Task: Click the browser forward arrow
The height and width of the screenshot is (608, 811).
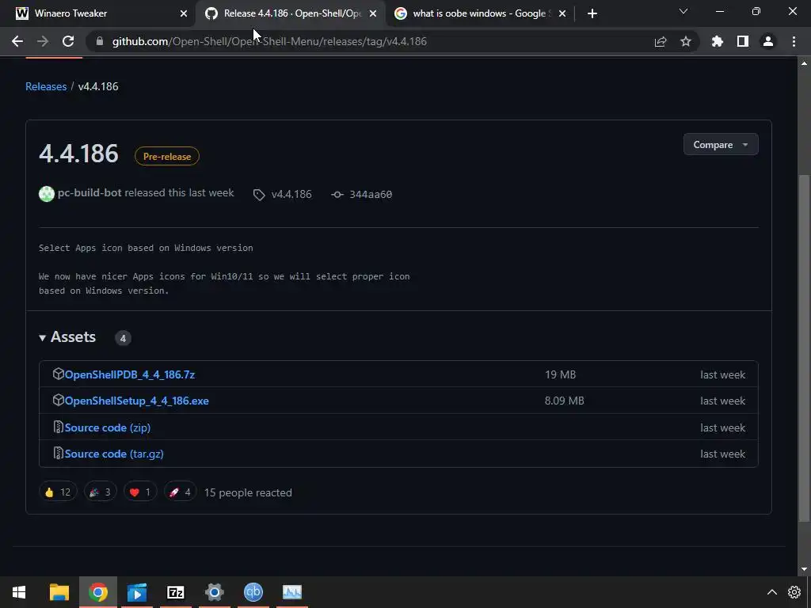Action: coord(43,41)
